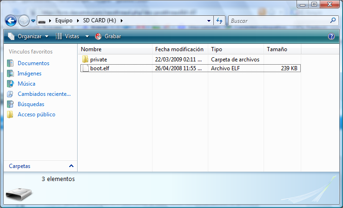
Task: Open the help question mark icon
Action: tap(331, 36)
